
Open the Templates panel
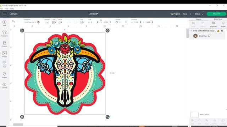click(4, 33)
